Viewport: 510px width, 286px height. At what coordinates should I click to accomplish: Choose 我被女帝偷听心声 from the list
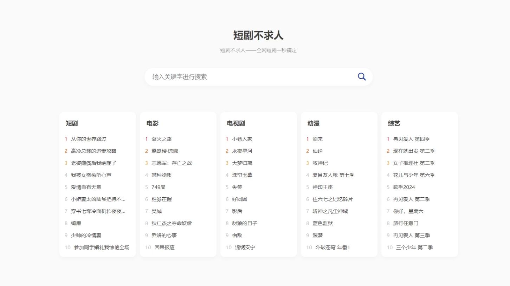(91, 175)
